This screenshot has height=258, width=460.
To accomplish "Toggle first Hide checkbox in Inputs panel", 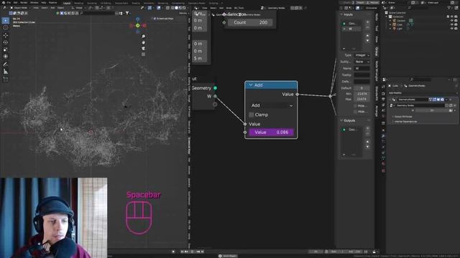I will coord(355,106).
